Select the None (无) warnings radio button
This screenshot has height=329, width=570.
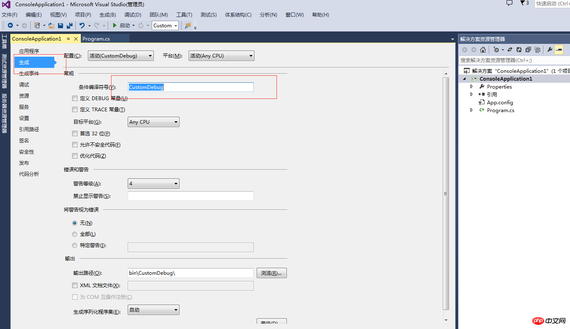point(75,223)
